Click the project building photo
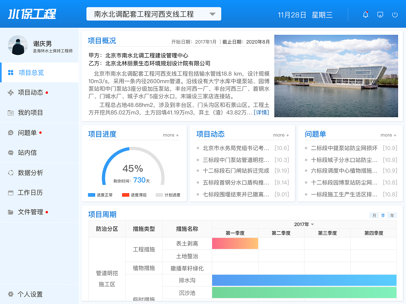This screenshot has height=304, width=406. pos(336,76)
